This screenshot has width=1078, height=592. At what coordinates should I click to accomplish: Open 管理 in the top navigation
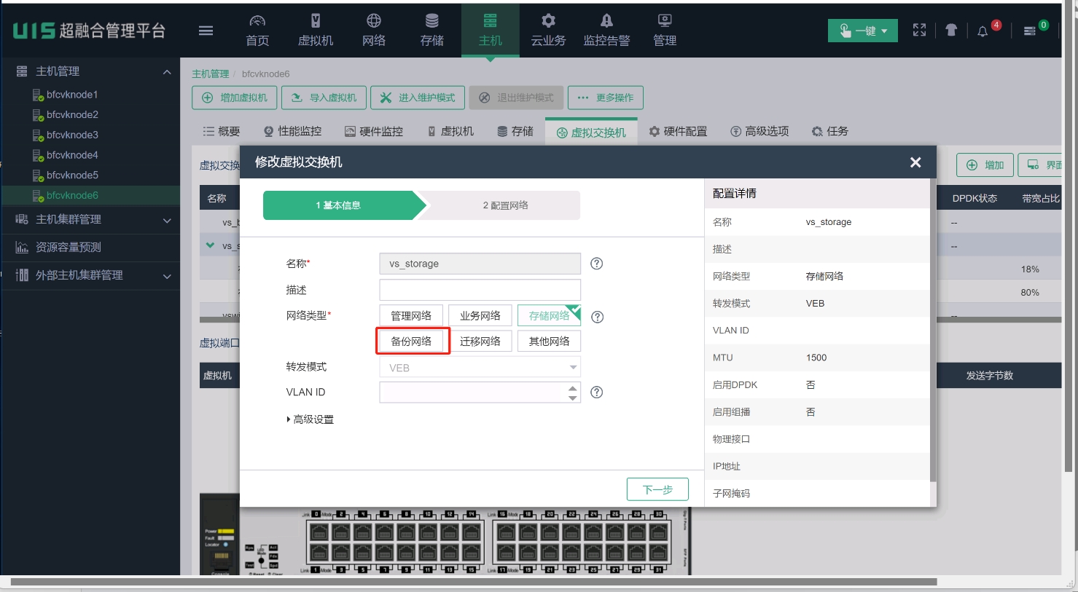[x=665, y=31]
